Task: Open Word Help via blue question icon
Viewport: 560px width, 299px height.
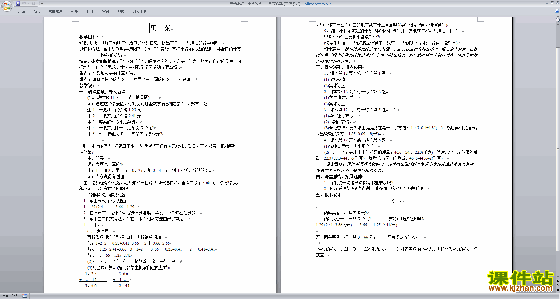Action: [557, 11]
